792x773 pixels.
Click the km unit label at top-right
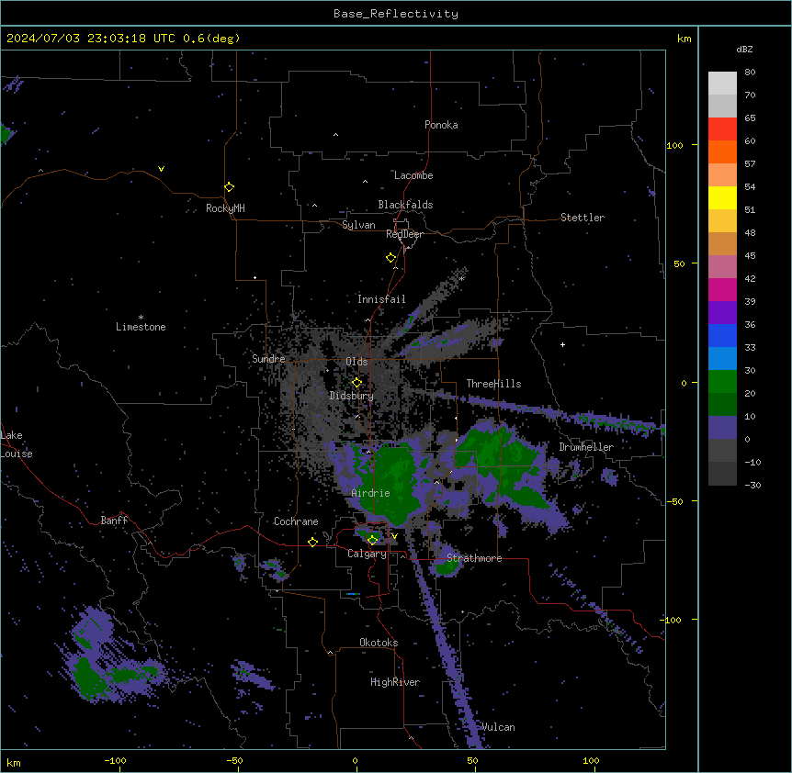tap(685, 39)
